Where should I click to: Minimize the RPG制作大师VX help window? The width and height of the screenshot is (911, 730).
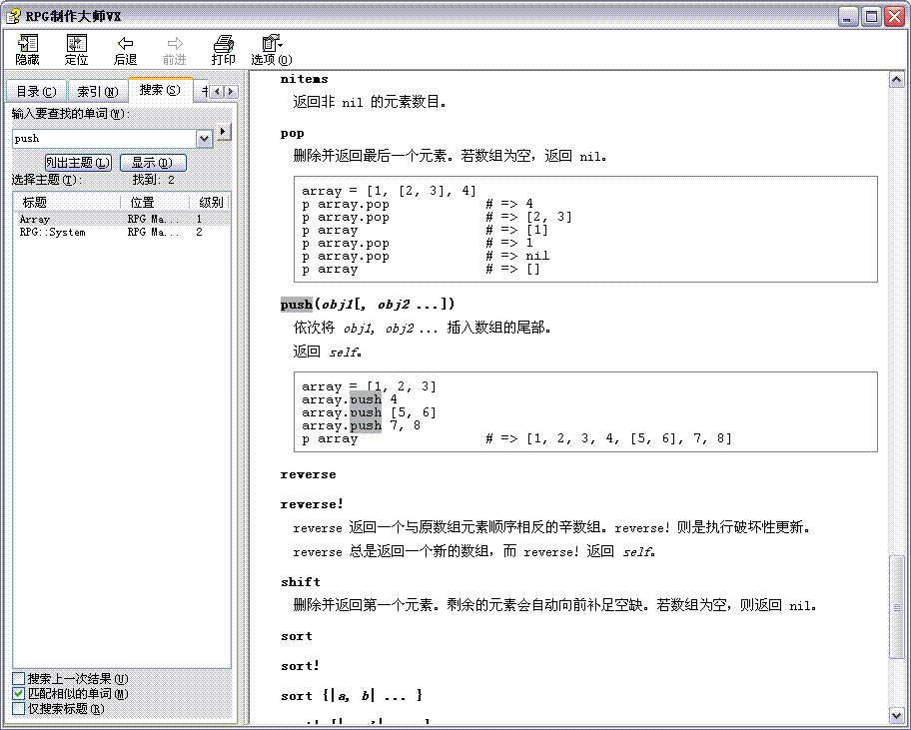(x=848, y=17)
